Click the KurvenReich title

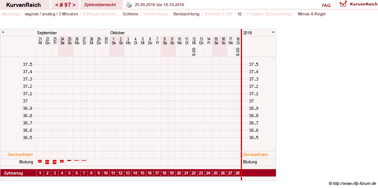click(24, 5)
